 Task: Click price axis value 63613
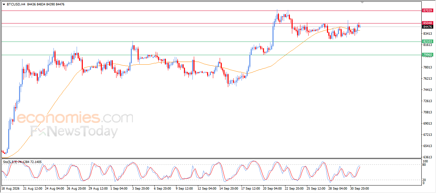(427, 157)
